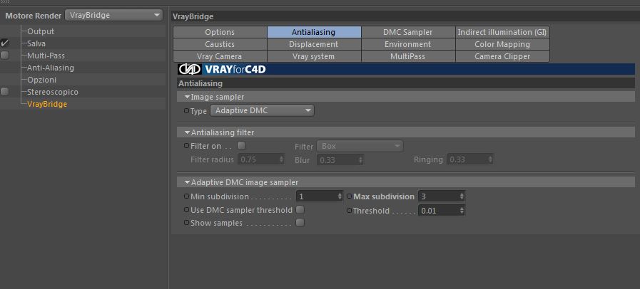
Task: Switch to the Environment tab
Action: (408, 44)
